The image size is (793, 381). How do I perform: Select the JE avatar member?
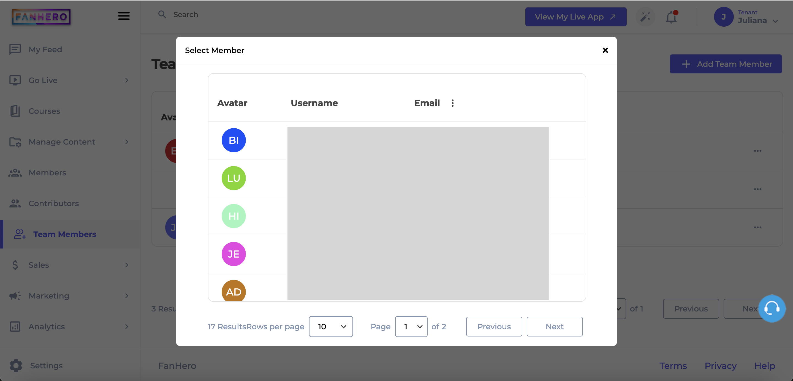tap(234, 254)
